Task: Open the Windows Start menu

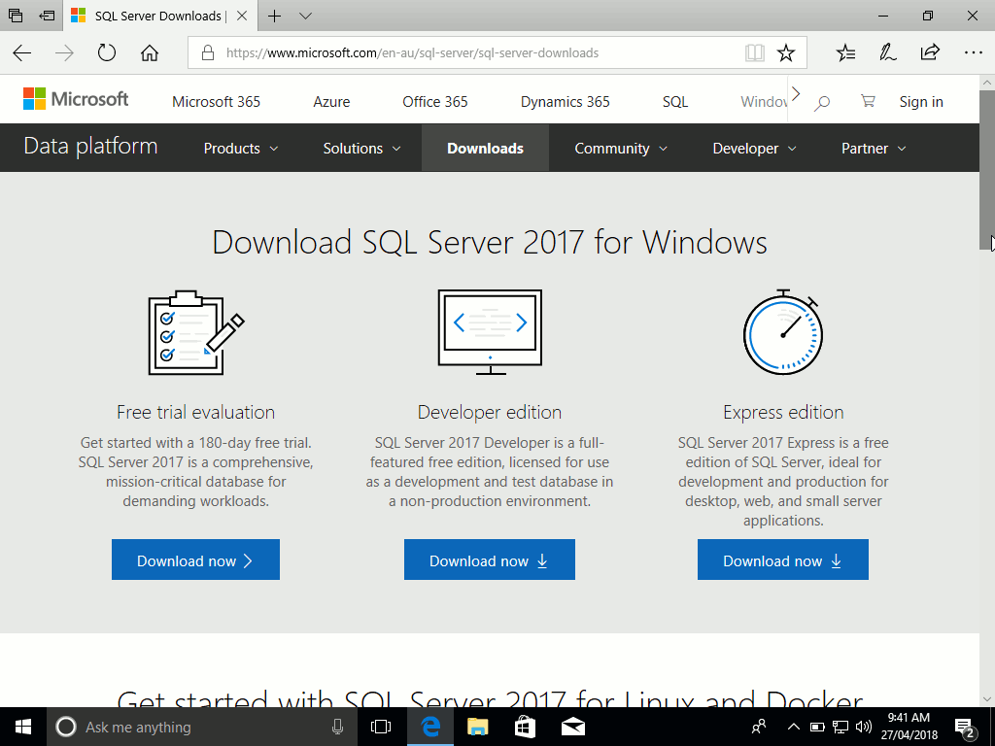Action: (23, 727)
